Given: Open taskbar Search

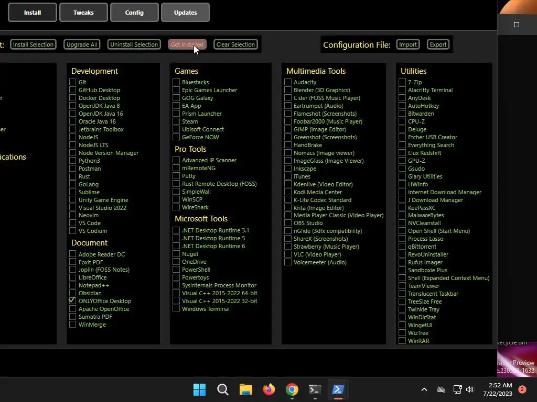Looking at the screenshot, I should coord(222,389).
